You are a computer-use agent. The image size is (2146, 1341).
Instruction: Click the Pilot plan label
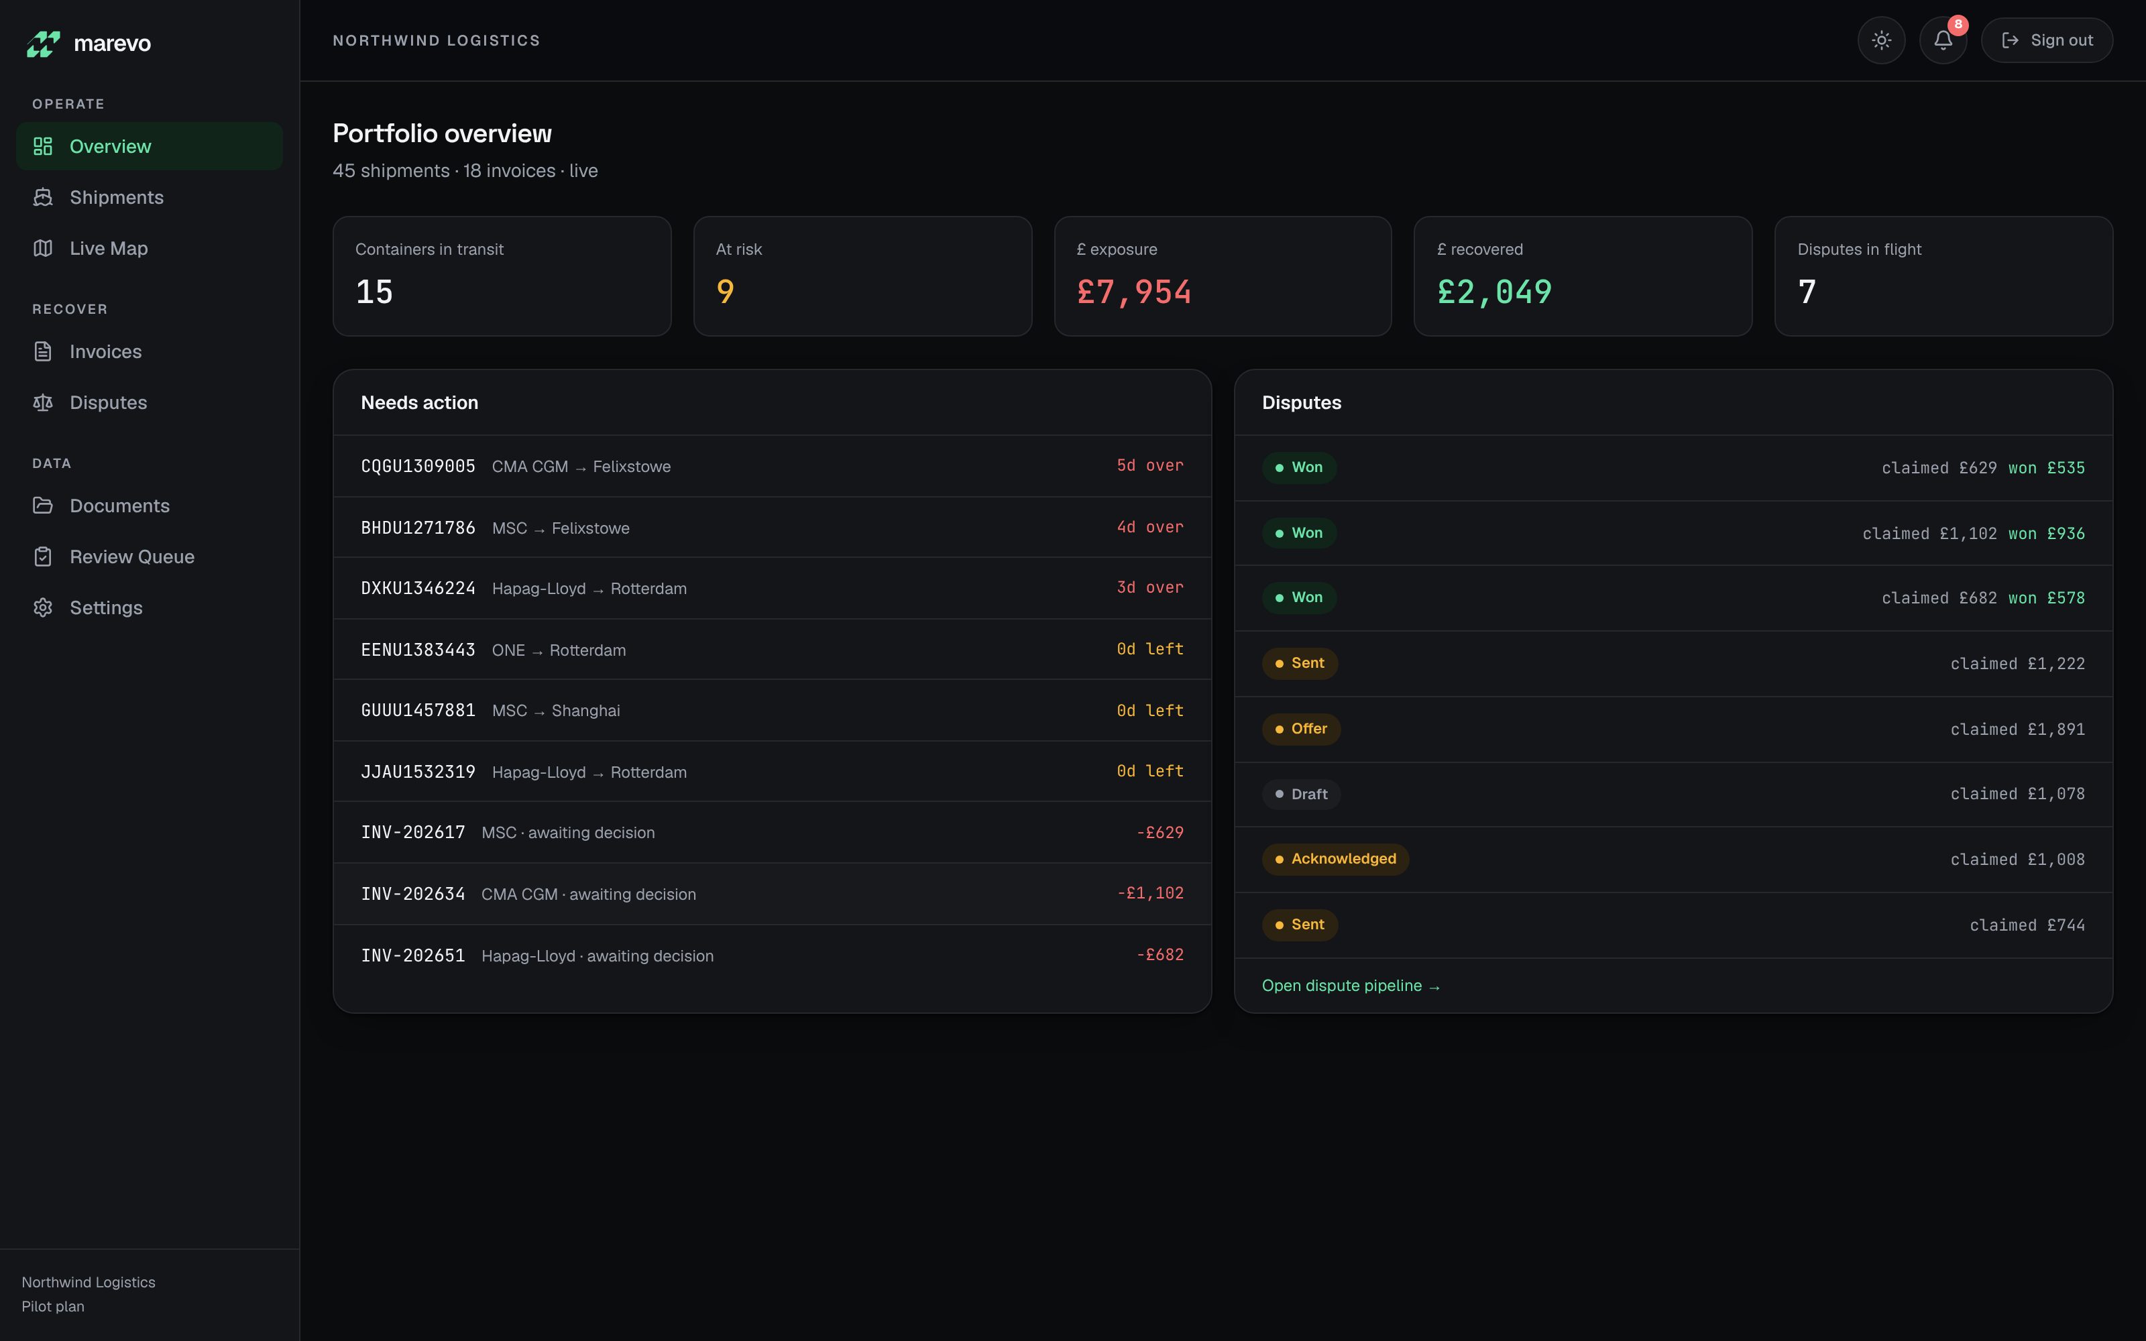coord(53,1306)
